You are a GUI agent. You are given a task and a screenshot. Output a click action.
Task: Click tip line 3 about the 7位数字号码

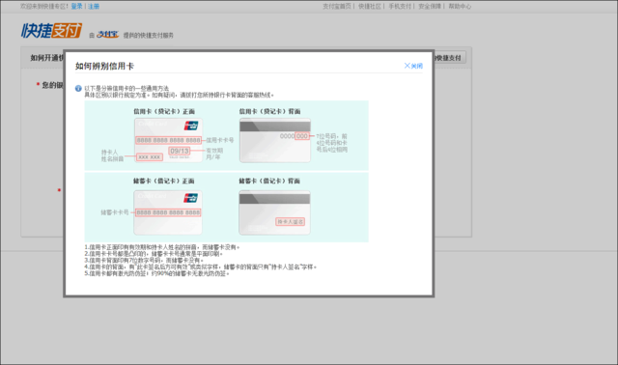point(144,260)
